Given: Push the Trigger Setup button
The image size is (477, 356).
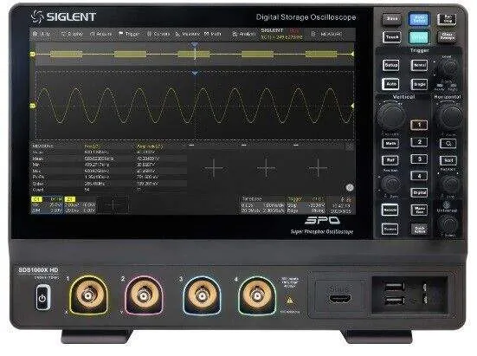Looking at the screenshot, I should coord(391,65).
